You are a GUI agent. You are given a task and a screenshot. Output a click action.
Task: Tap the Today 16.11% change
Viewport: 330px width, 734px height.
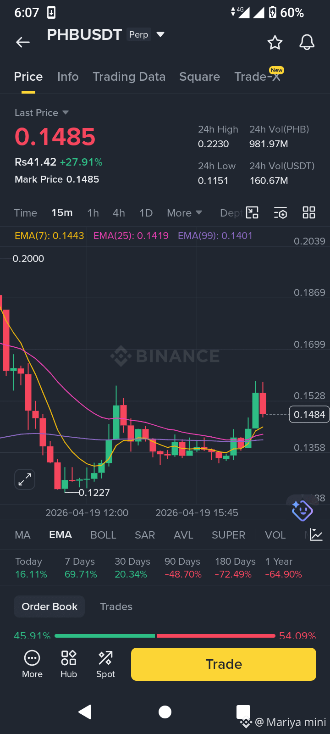[x=31, y=568]
